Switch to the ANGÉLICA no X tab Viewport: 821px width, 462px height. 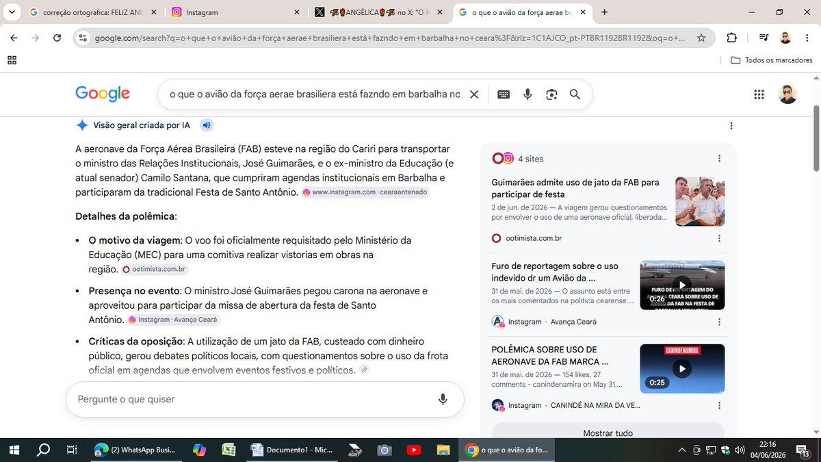click(378, 12)
